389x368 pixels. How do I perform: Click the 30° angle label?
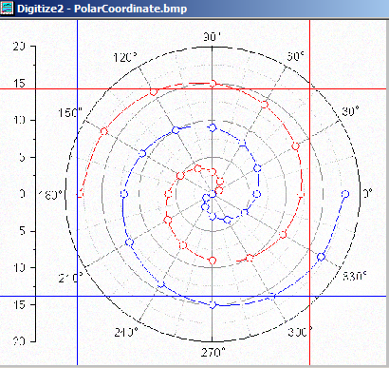[350, 111]
